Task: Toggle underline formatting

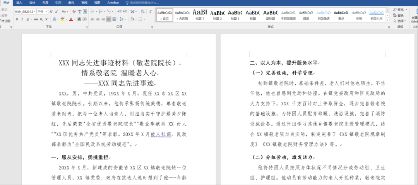Action: pos(27,19)
